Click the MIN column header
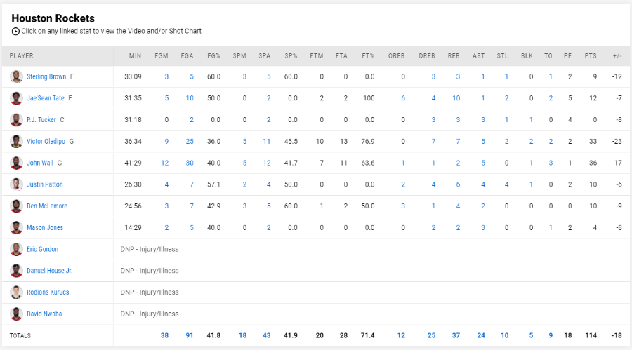632x350 pixels. click(135, 56)
